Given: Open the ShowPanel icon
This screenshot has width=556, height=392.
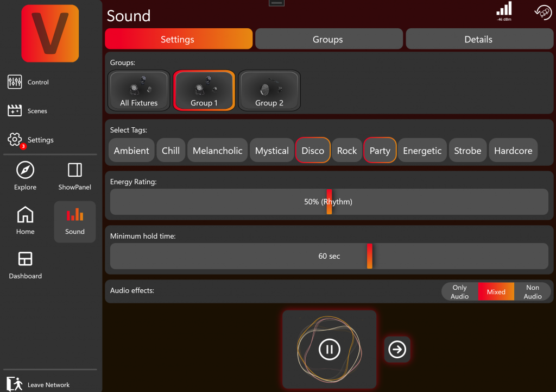Looking at the screenshot, I should click(75, 171).
